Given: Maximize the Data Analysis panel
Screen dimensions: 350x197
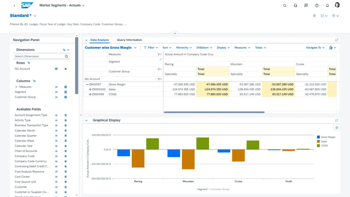Looking at the screenshot, I should coord(337,40).
